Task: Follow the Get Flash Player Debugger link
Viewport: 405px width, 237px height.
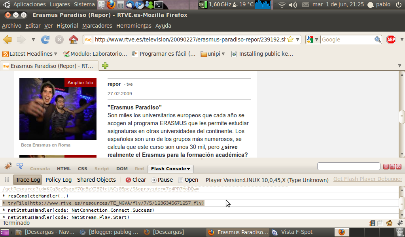Action: pyautogui.click(x=367, y=179)
